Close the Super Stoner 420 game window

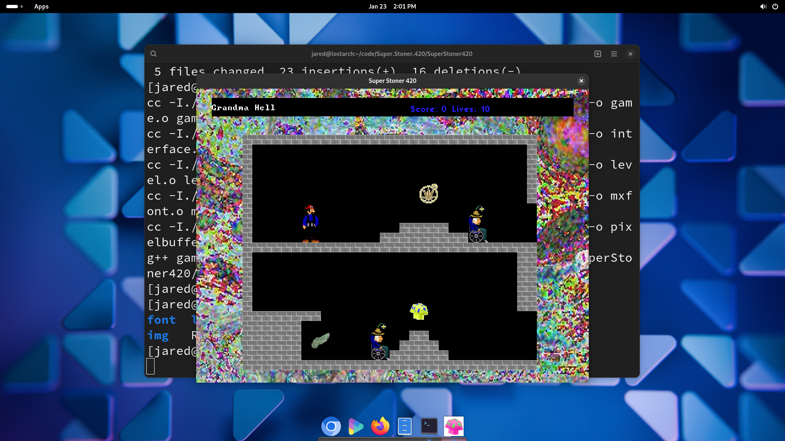pyautogui.click(x=581, y=81)
